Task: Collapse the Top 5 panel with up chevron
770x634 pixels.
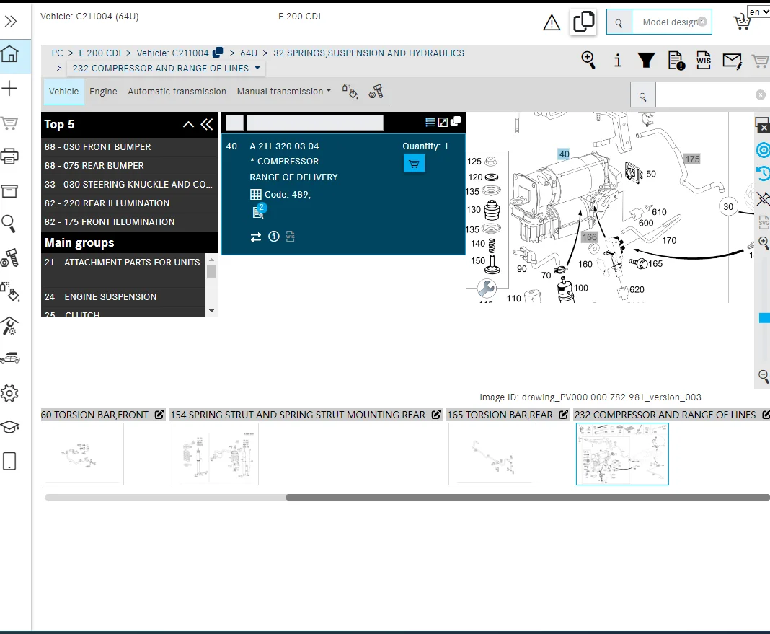Action: [x=188, y=124]
